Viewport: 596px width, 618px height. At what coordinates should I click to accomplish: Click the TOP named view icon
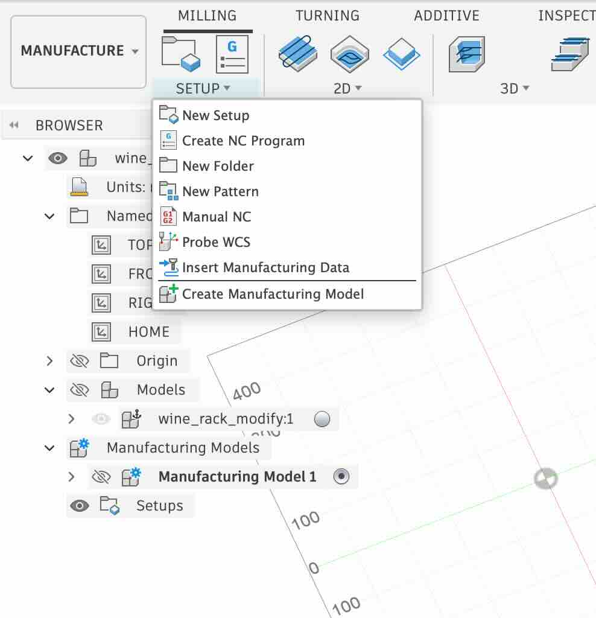coord(101,245)
